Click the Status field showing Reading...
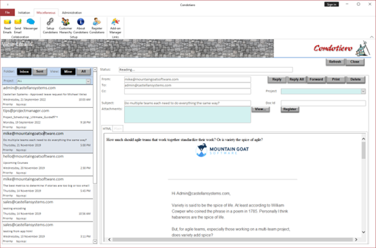Image resolution: width=376 pixels, height=248 pixels. point(206,70)
